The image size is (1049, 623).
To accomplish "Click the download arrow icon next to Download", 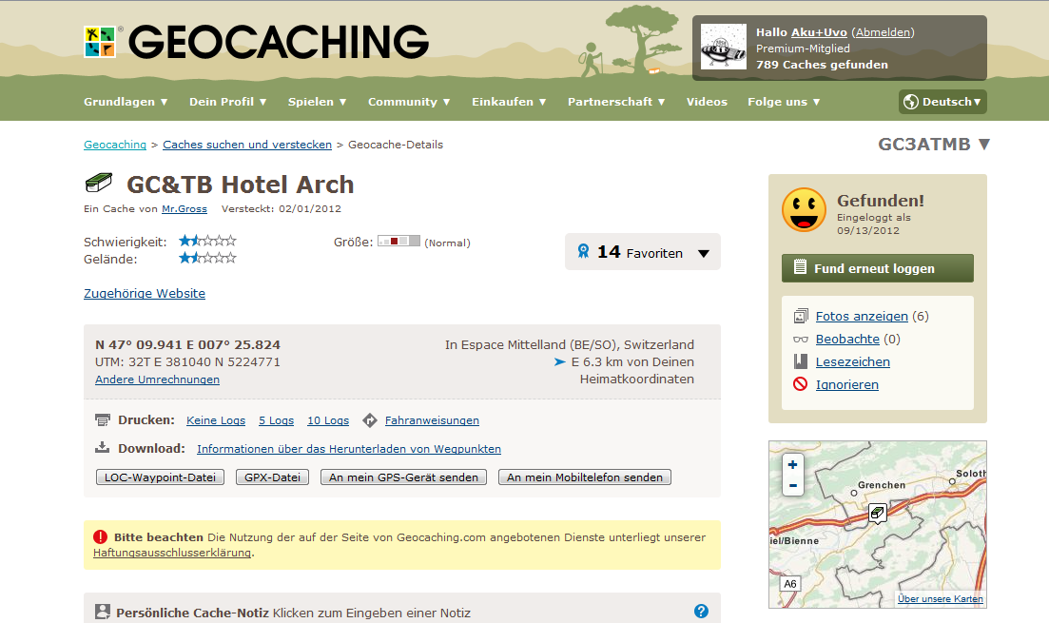I will [x=103, y=448].
